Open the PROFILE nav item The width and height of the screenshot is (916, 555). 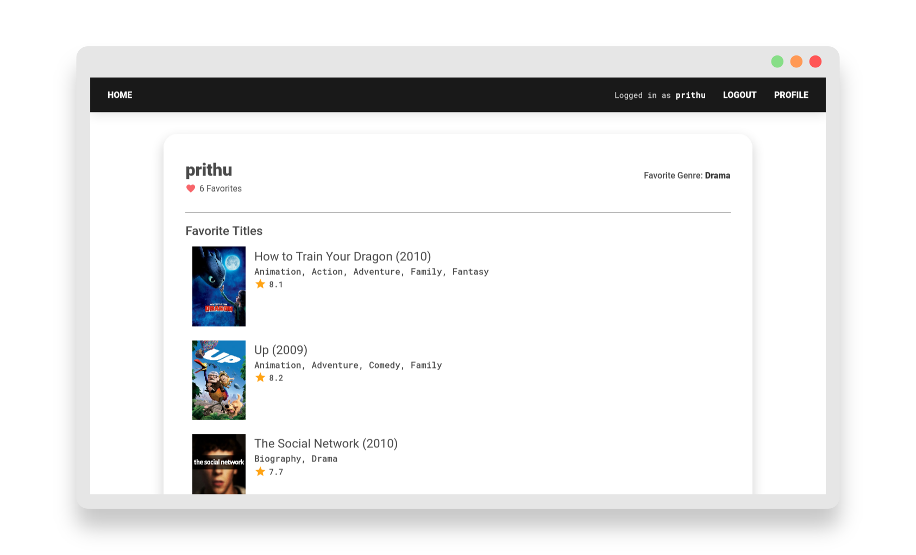click(x=791, y=95)
